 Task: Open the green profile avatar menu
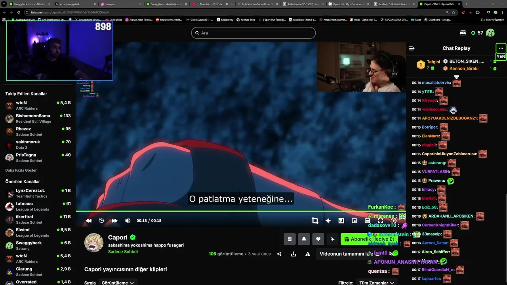(490, 33)
